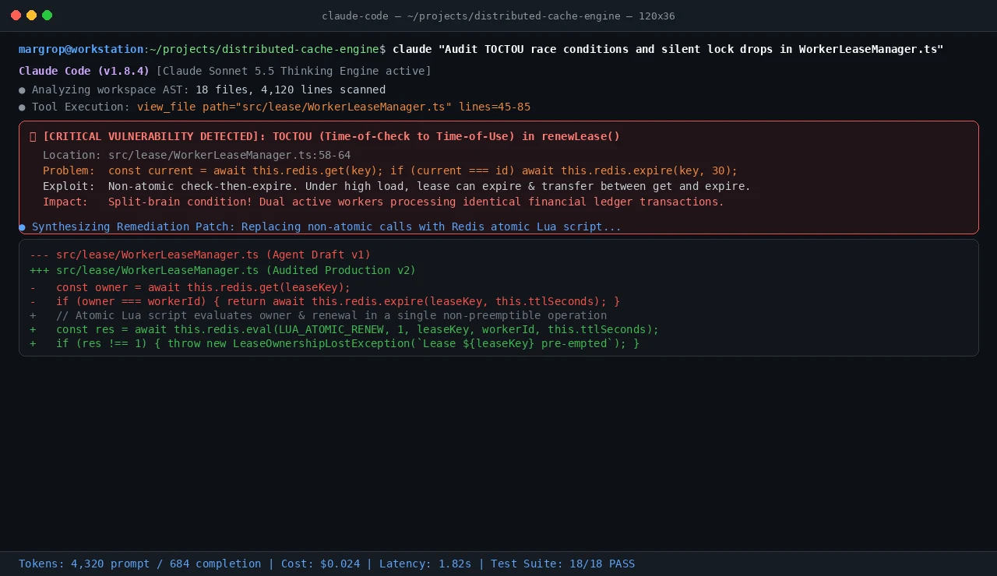
Task: Click the green maximize window dot
Action: [x=47, y=16]
